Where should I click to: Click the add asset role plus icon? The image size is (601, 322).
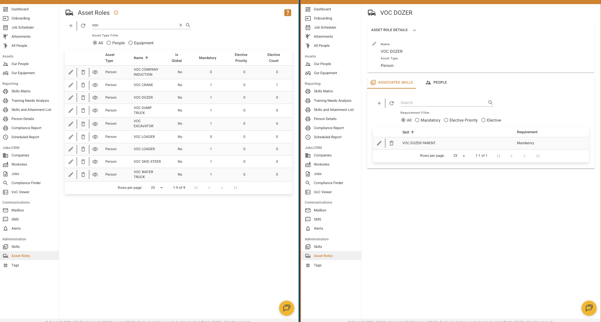point(71,25)
